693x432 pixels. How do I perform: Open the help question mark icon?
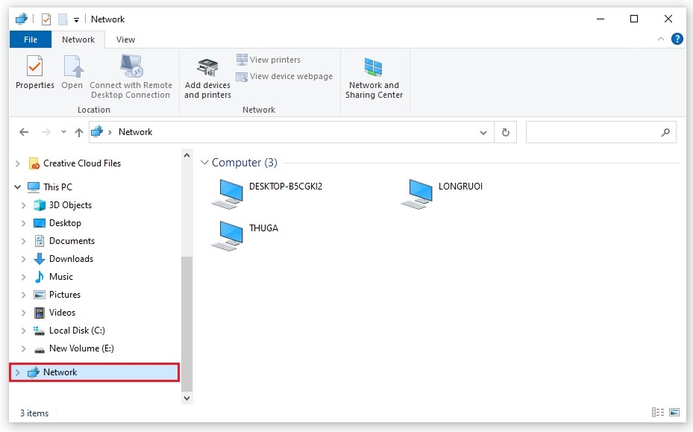pyautogui.click(x=677, y=39)
